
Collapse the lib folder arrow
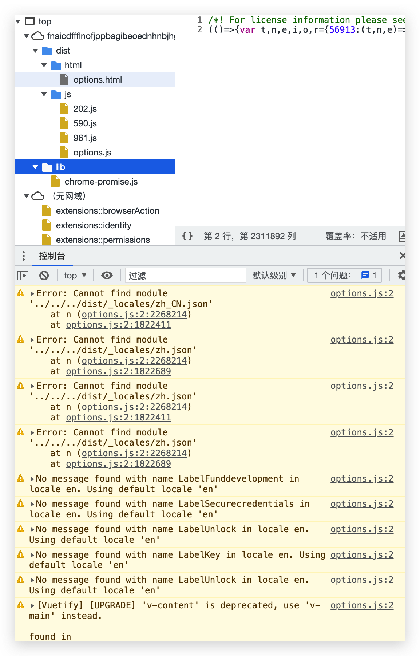(x=35, y=167)
